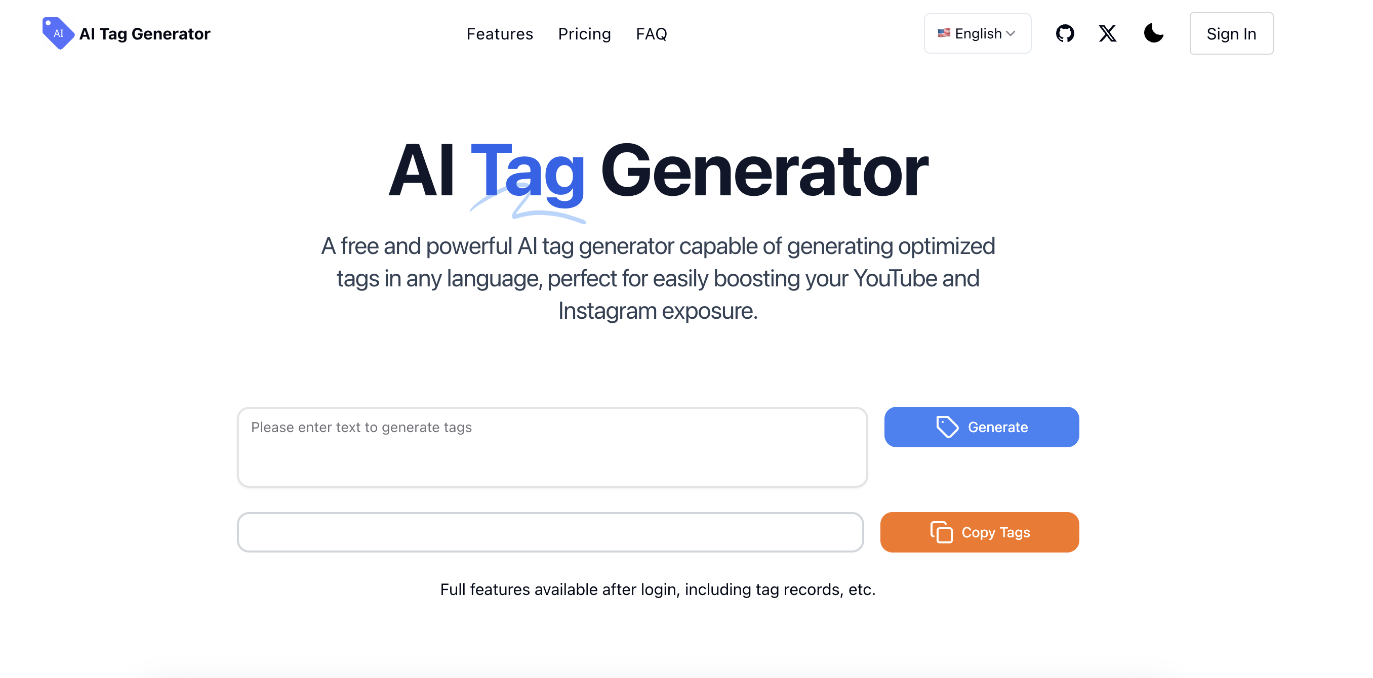This screenshot has height=678, width=1373.
Task: Open Pricing navigation menu item
Action: [584, 34]
